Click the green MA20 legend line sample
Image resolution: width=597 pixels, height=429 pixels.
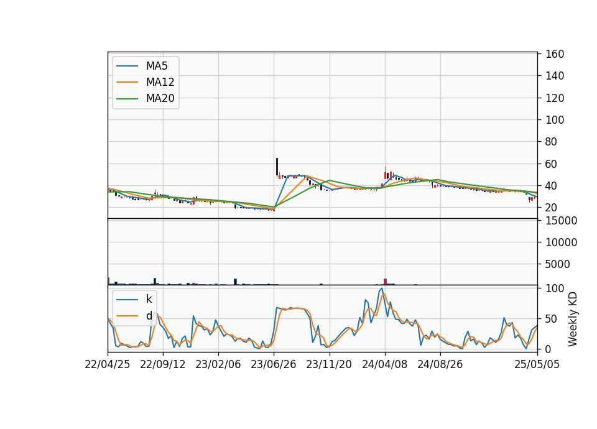pyautogui.click(x=127, y=99)
